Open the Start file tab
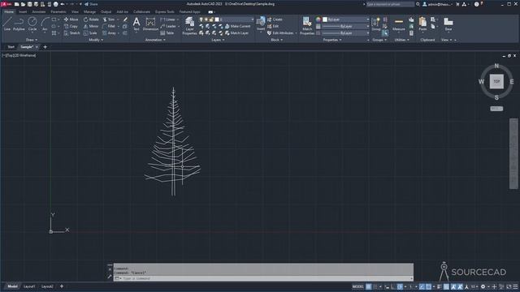The width and height of the screenshot is (520, 292). click(x=11, y=47)
